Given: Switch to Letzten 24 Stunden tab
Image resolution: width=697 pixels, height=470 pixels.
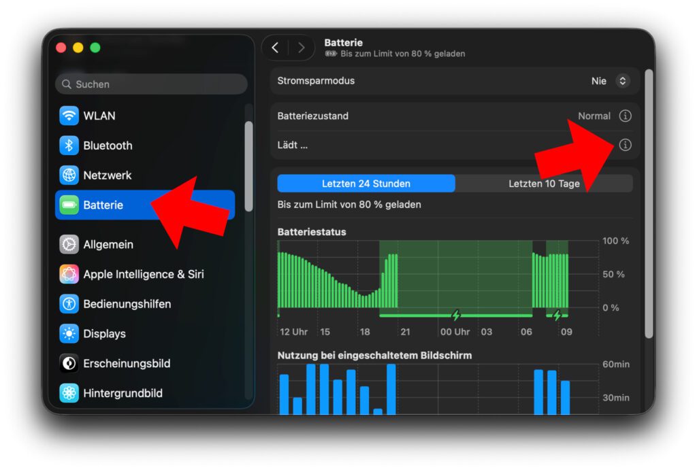Looking at the screenshot, I should coord(366,184).
